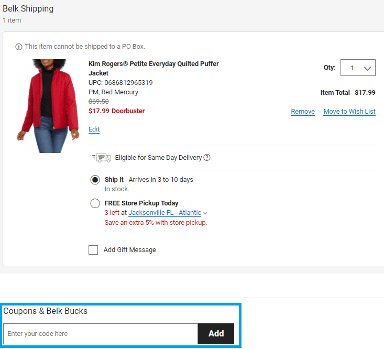Click the Add Gift Message label

130,250
